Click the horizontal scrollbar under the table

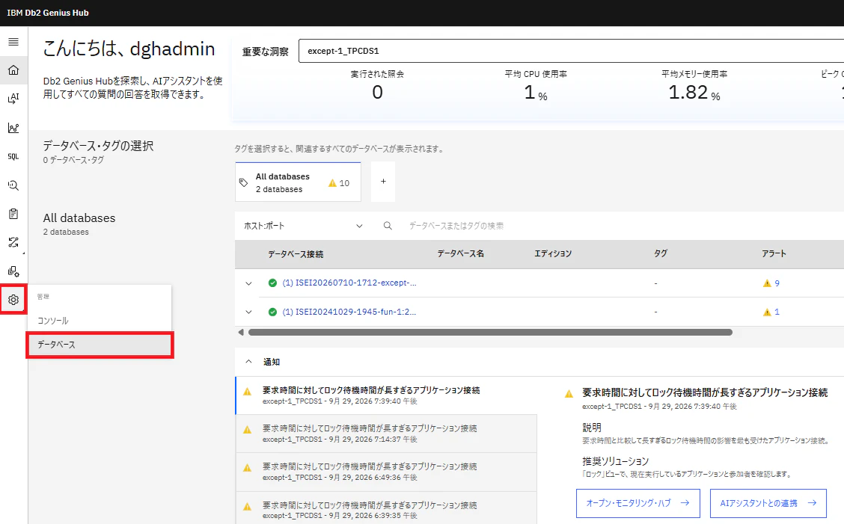click(490, 333)
